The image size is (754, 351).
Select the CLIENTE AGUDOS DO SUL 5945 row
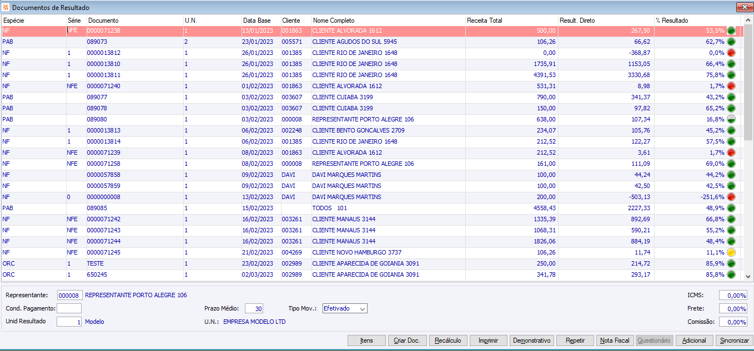tap(372, 42)
